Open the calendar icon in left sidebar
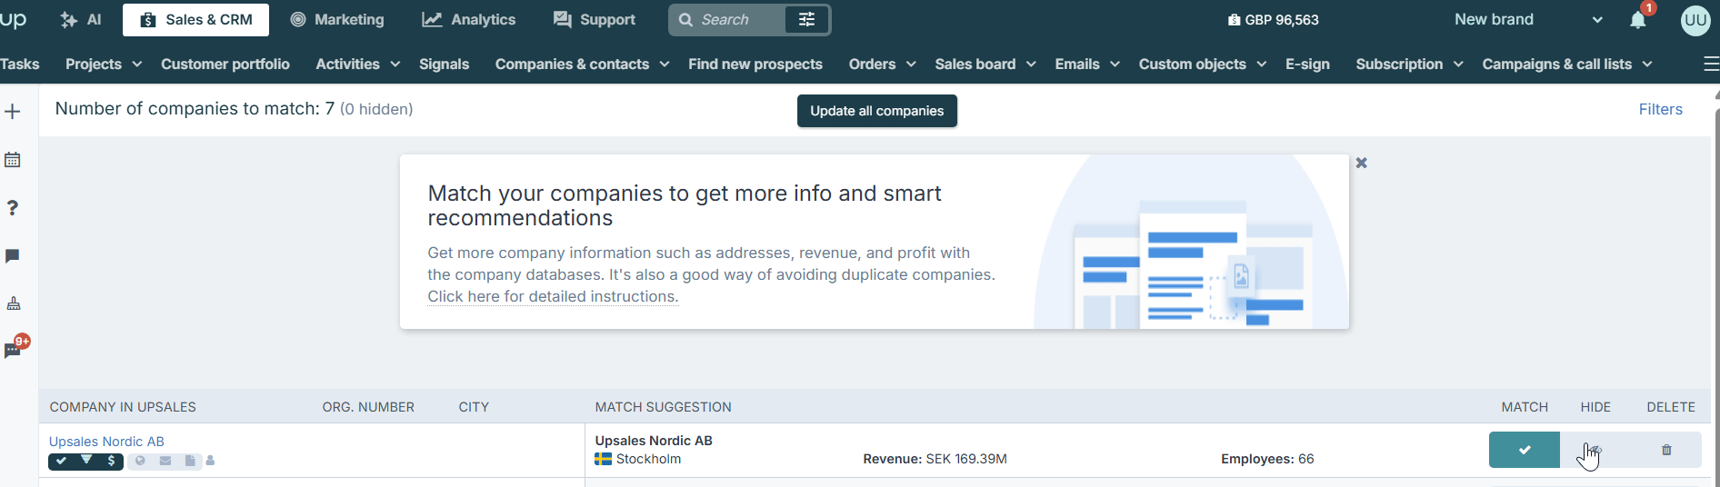The height and width of the screenshot is (487, 1720). [13, 160]
